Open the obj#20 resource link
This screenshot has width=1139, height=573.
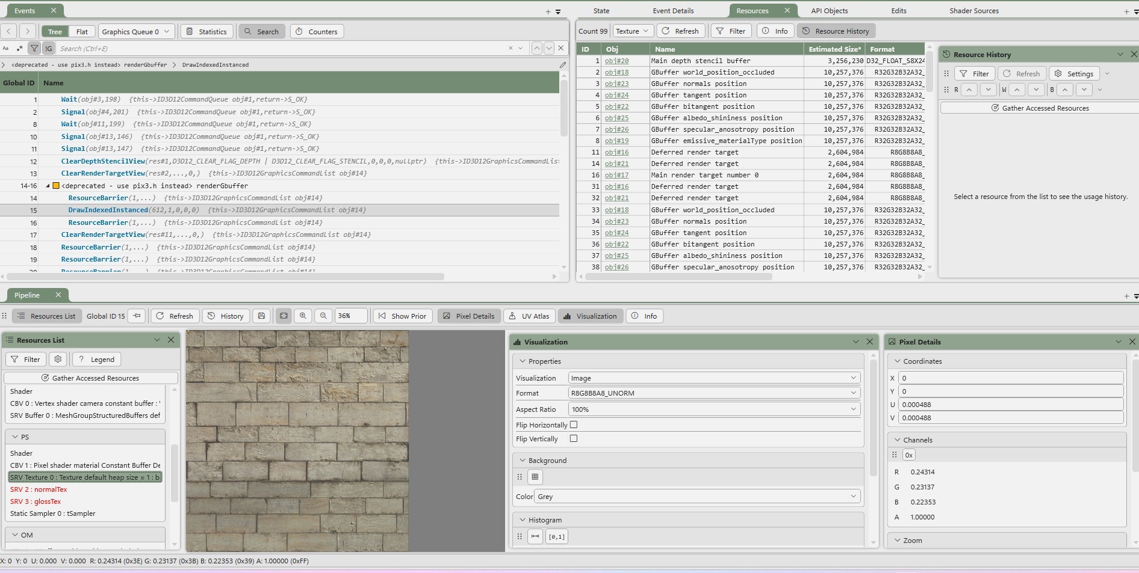pyautogui.click(x=616, y=61)
